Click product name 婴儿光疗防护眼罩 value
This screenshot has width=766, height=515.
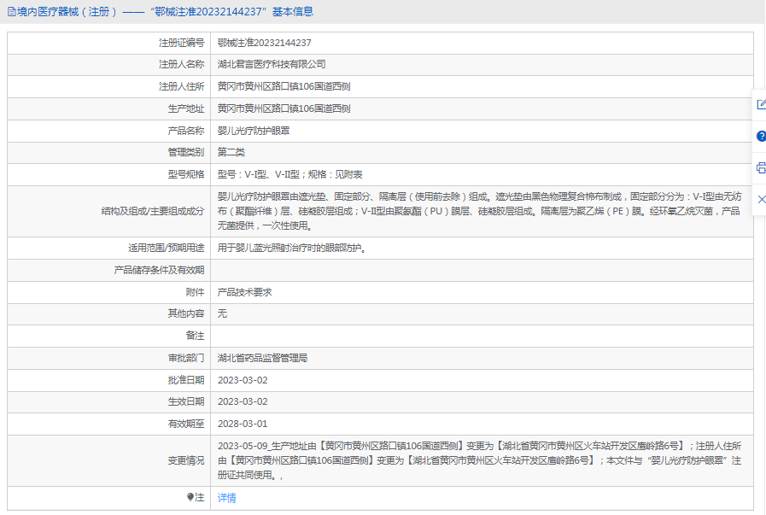253,131
